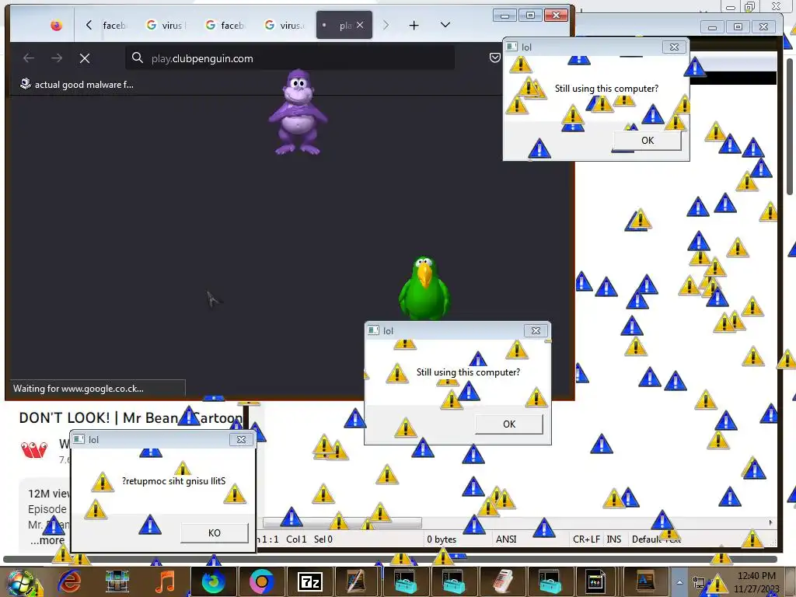Click the ANSI encoding status entry
Screen dimensions: 796x597
506,539
